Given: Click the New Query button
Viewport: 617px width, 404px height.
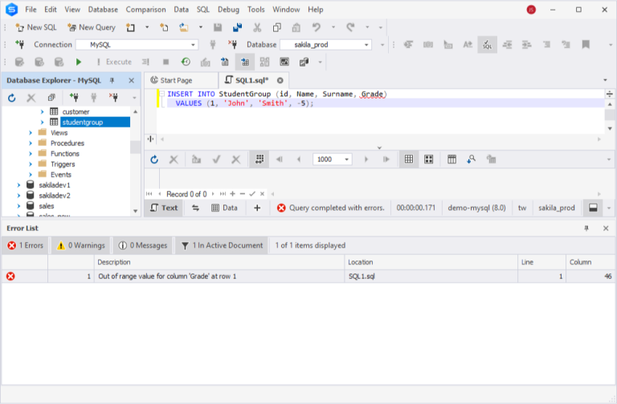Looking at the screenshot, I should (x=91, y=27).
